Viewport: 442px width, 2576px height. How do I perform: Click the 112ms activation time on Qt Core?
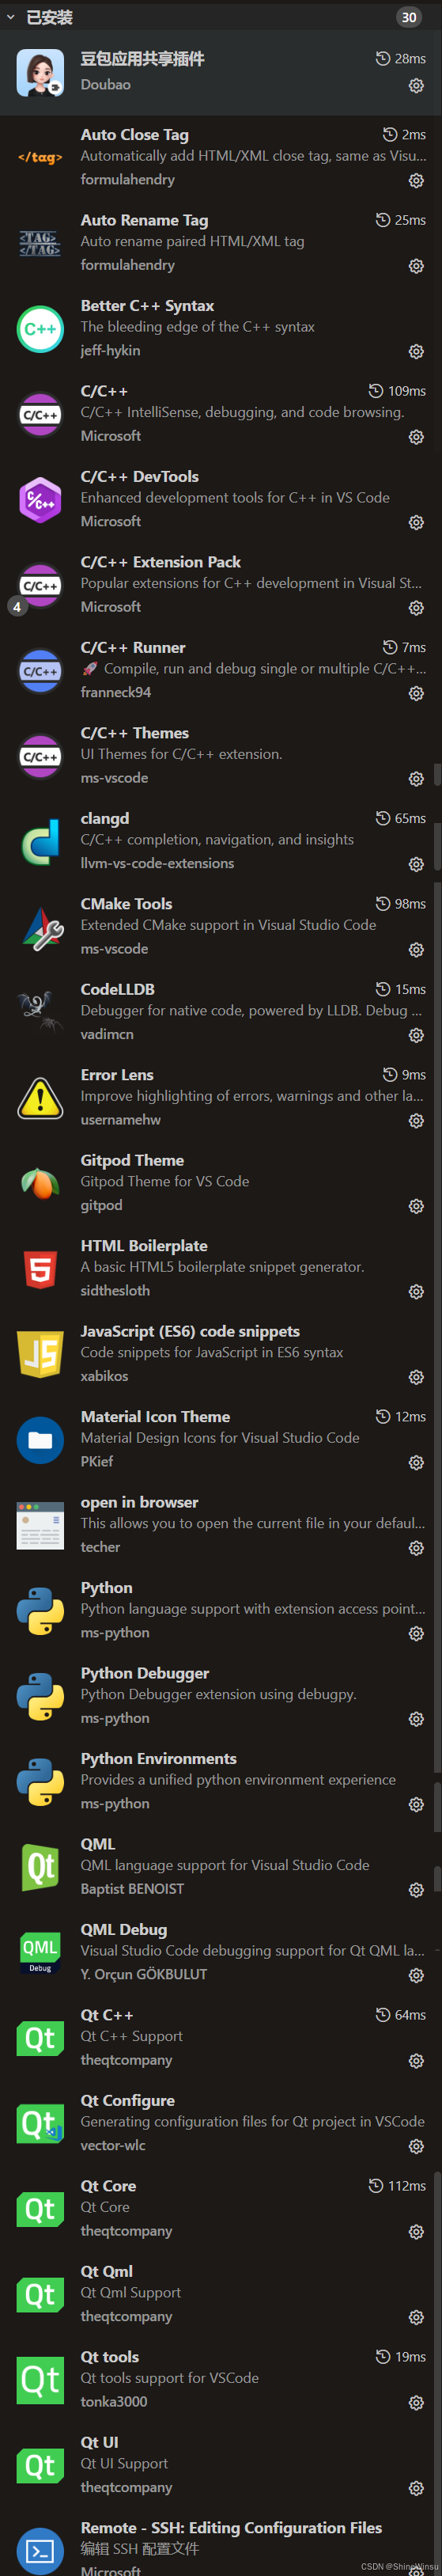[397, 2186]
